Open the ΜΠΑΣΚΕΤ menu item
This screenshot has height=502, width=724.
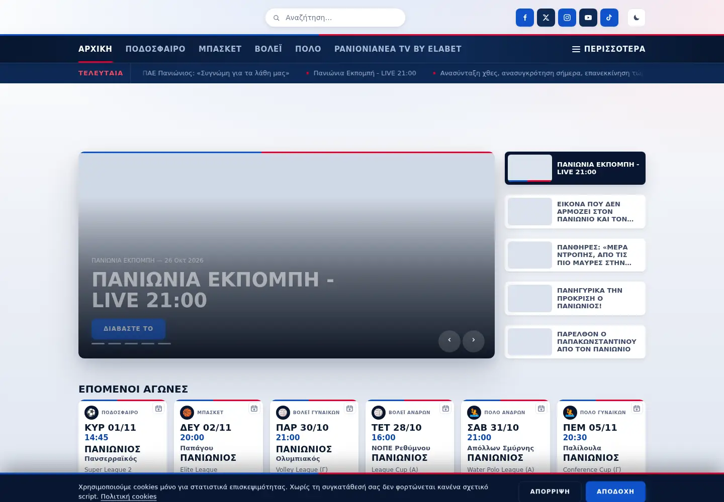[220, 49]
